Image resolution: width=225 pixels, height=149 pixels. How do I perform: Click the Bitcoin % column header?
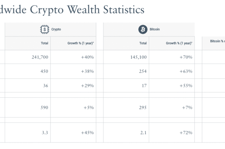(217, 41)
